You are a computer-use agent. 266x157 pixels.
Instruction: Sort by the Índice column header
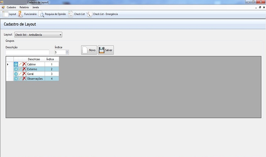click(52, 59)
